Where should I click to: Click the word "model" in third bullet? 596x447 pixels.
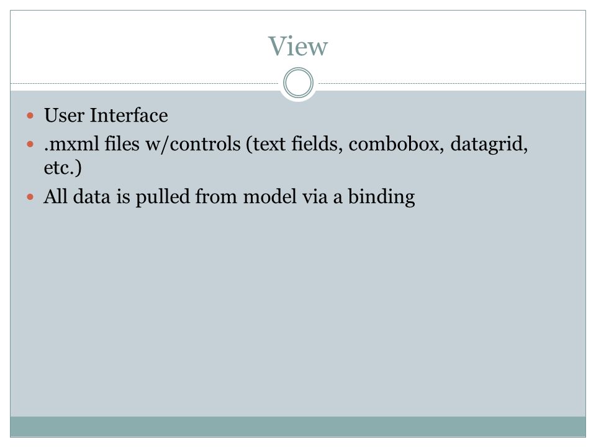coord(269,197)
